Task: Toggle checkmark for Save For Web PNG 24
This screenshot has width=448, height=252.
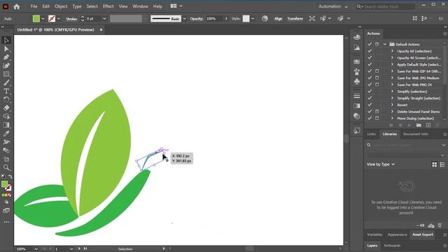Action: pyautogui.click(x=370, y=85)
